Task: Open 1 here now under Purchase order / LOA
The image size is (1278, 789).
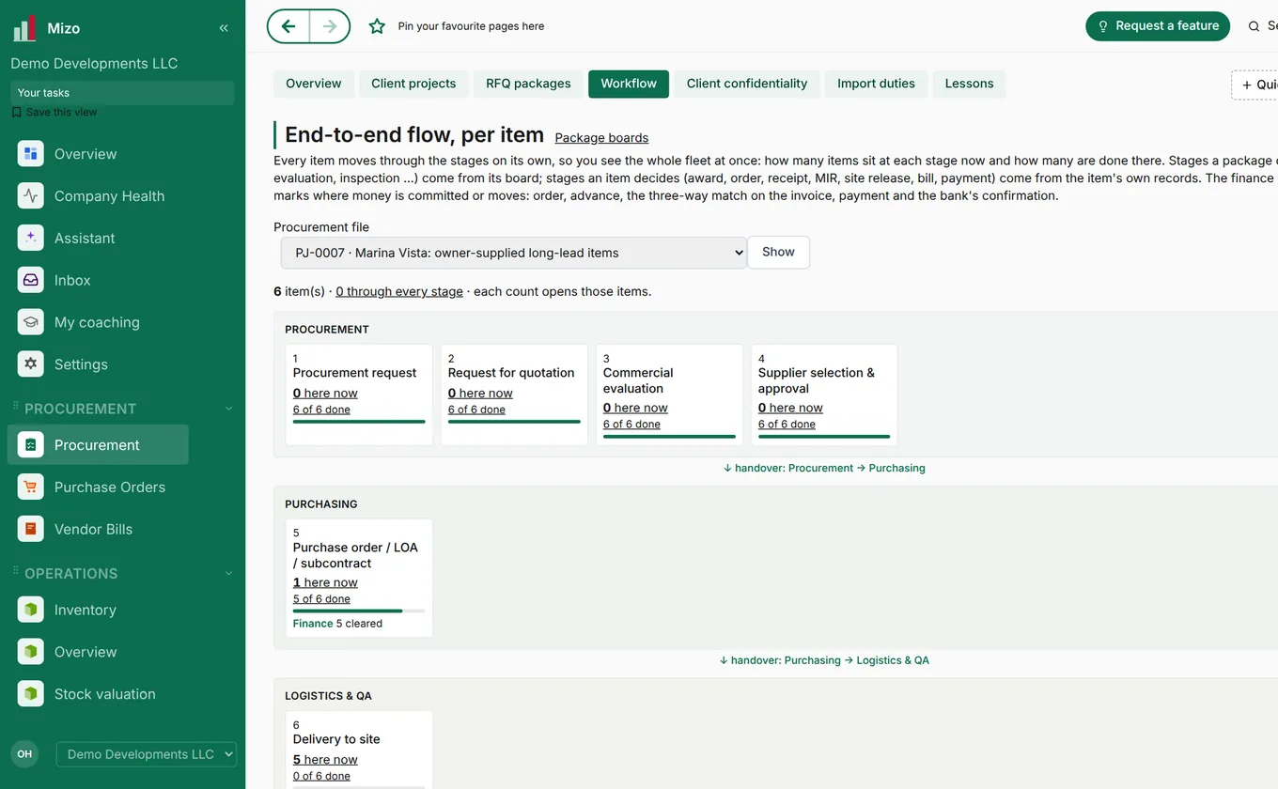Action: [325, 583]
